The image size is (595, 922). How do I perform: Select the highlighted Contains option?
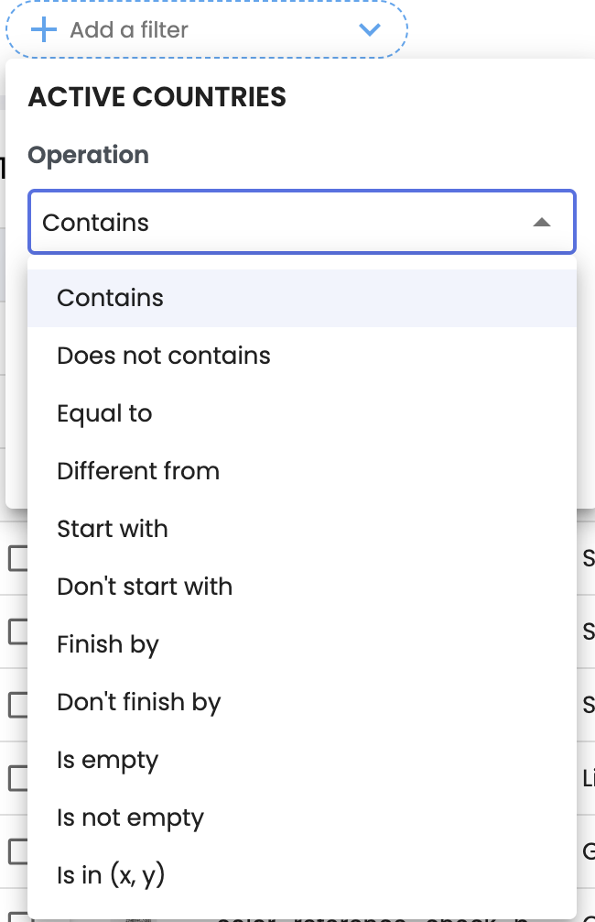110,298
